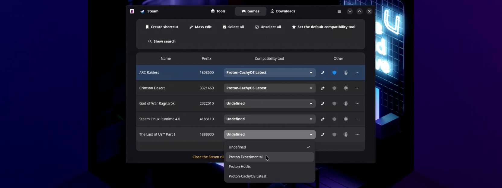The image size is (502, 188).
Task: Open the compatibility tool dropdown for Crimson Desert
Action: (x=270, y=88)
